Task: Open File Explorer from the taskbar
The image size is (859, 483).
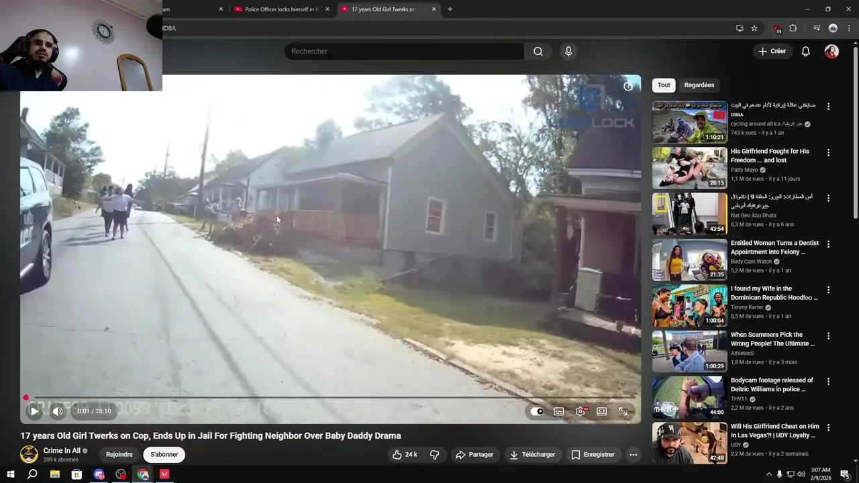Action: pyautogui.click(x=55, y=474)
